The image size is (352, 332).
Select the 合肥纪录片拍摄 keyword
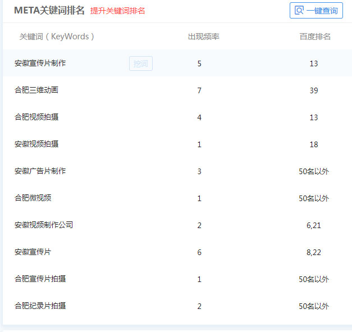(x=40, y=306)
